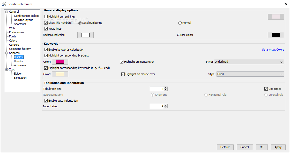Screen dimensions: 290x153
Task: Select Desktop layout in the tree
Action: pos(23,20)
